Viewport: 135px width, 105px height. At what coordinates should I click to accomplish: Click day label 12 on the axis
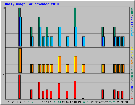click(51, 102)
